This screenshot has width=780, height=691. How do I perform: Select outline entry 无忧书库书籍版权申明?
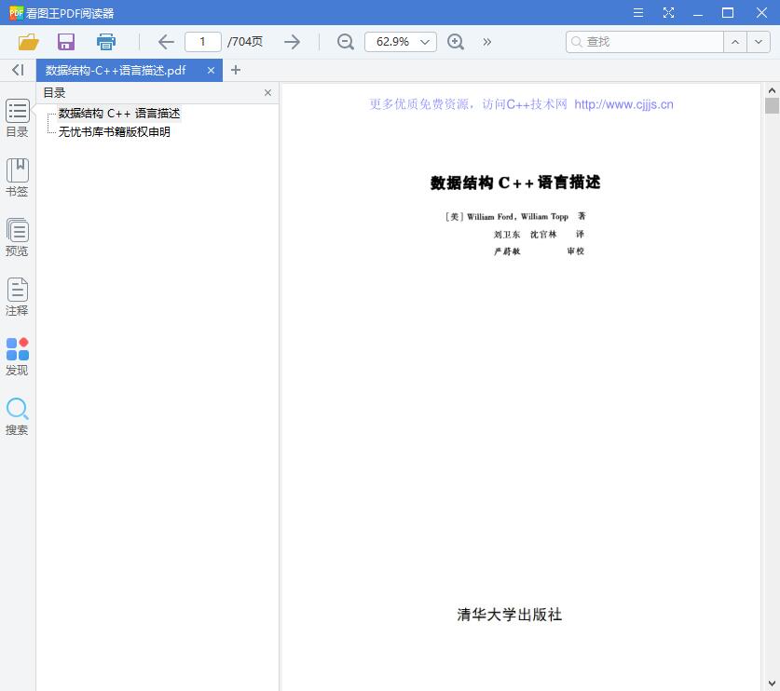[115, 131]
